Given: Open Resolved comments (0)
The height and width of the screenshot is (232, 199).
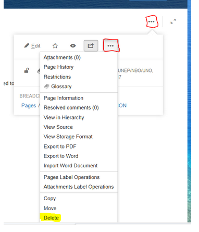Looking at the screenshot, I should pyautogui.click(x=79, y=108).
